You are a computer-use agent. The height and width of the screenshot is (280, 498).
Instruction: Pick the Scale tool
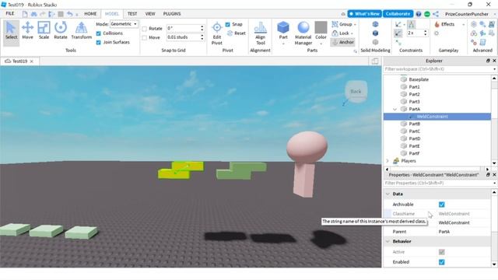click(x=44, y=31)
